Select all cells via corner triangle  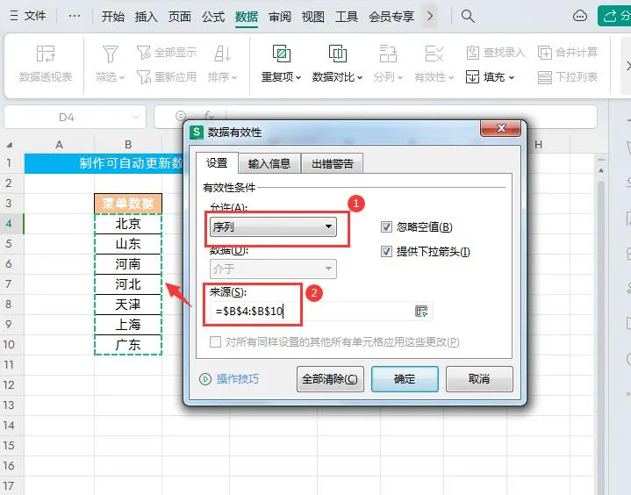[x=10, y=145]
